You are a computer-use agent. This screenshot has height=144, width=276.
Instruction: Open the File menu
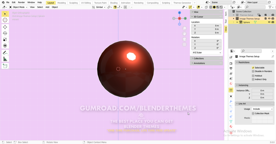[8, 2]
